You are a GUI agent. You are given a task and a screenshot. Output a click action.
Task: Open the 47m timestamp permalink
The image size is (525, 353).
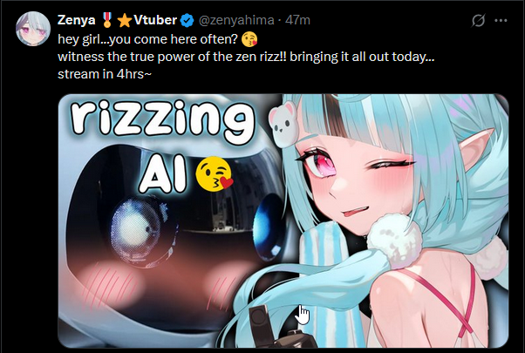point(297,20)
